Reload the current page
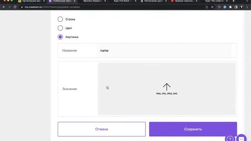The image size is (251, 141). [x=15, y=7]
